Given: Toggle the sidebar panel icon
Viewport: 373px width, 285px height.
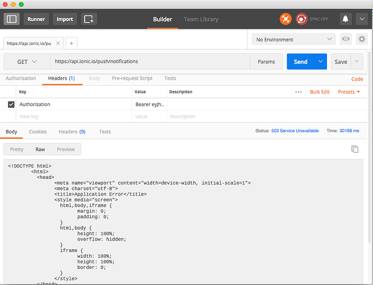Looking at the screenshot, I should 11,19.
